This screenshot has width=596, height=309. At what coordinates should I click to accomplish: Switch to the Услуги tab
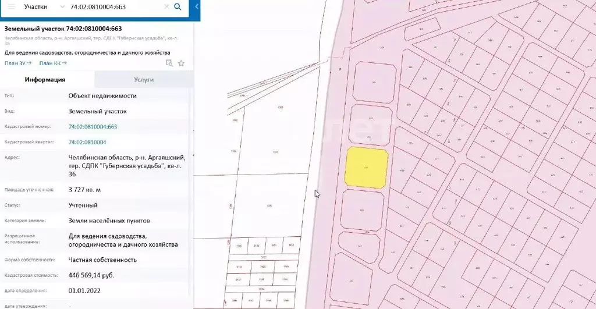(143, 80)
